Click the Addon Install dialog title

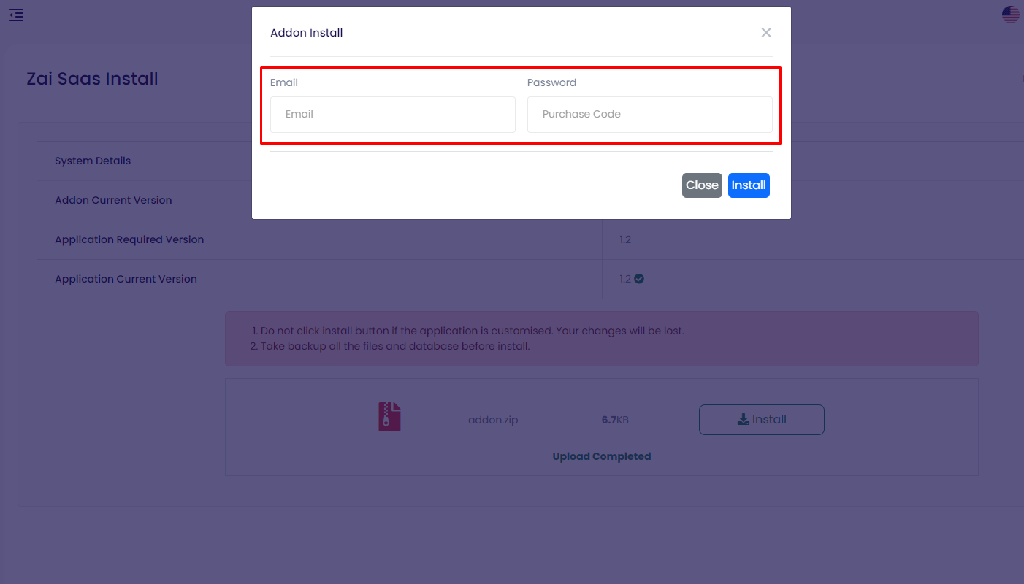coord(307,33)
